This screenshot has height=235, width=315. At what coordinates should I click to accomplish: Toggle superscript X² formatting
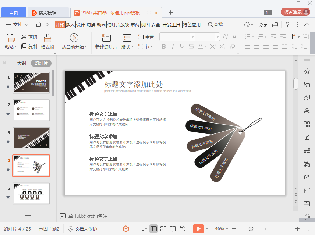tap(213, 47)
